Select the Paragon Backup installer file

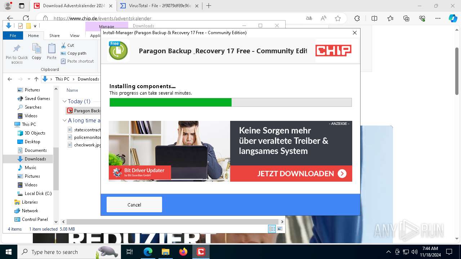(84, 110)
